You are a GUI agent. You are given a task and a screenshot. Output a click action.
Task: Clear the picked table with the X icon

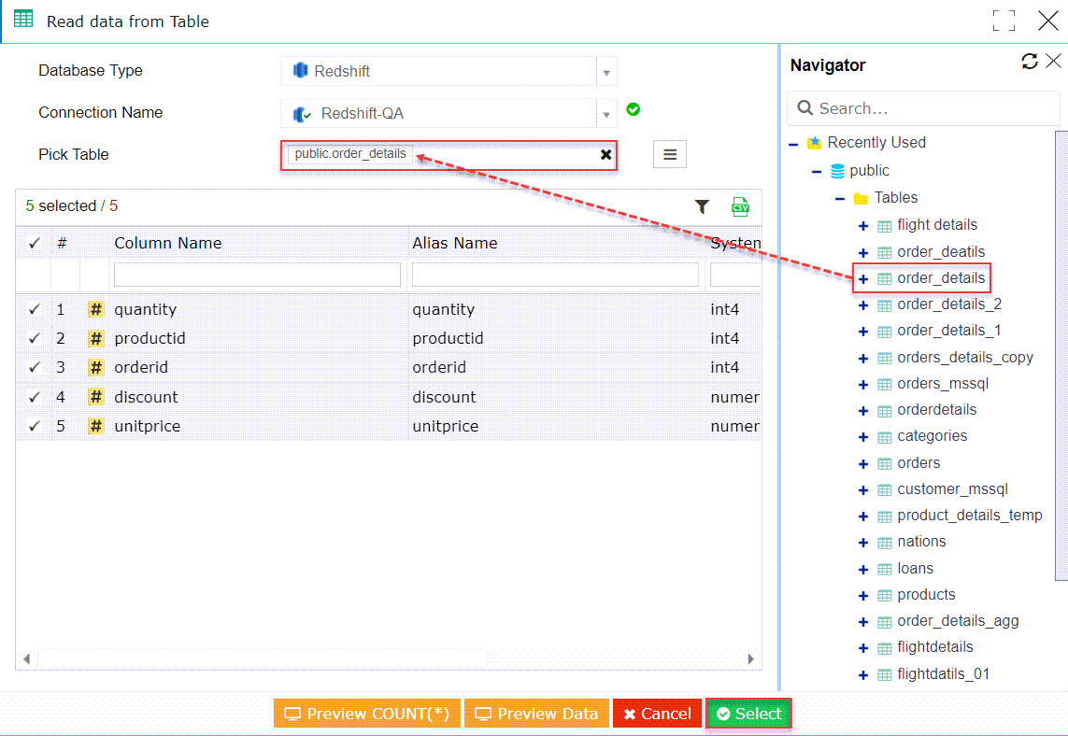tap(605, 154)
